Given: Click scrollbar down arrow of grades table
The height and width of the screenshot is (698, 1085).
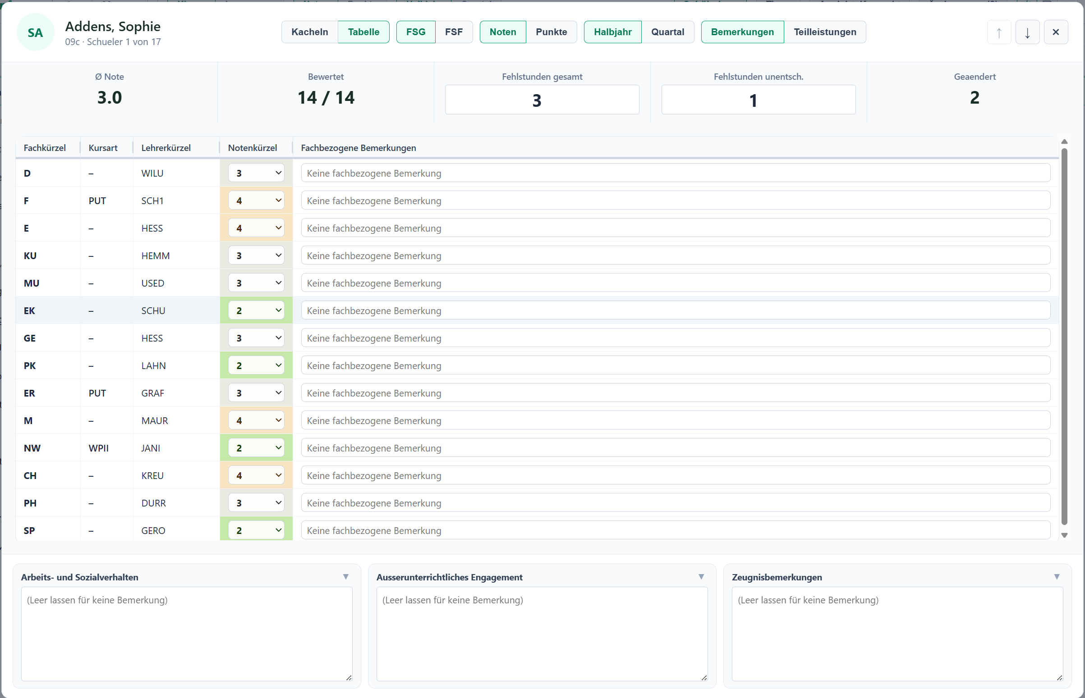Looking at the screenshot, I should click(x=1065, y=535).
